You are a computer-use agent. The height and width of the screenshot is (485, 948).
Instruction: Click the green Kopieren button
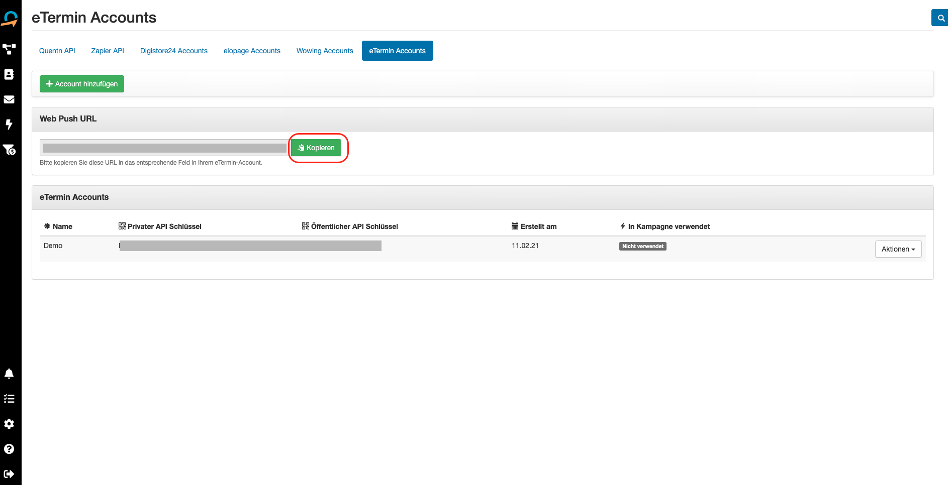(316, 148)
